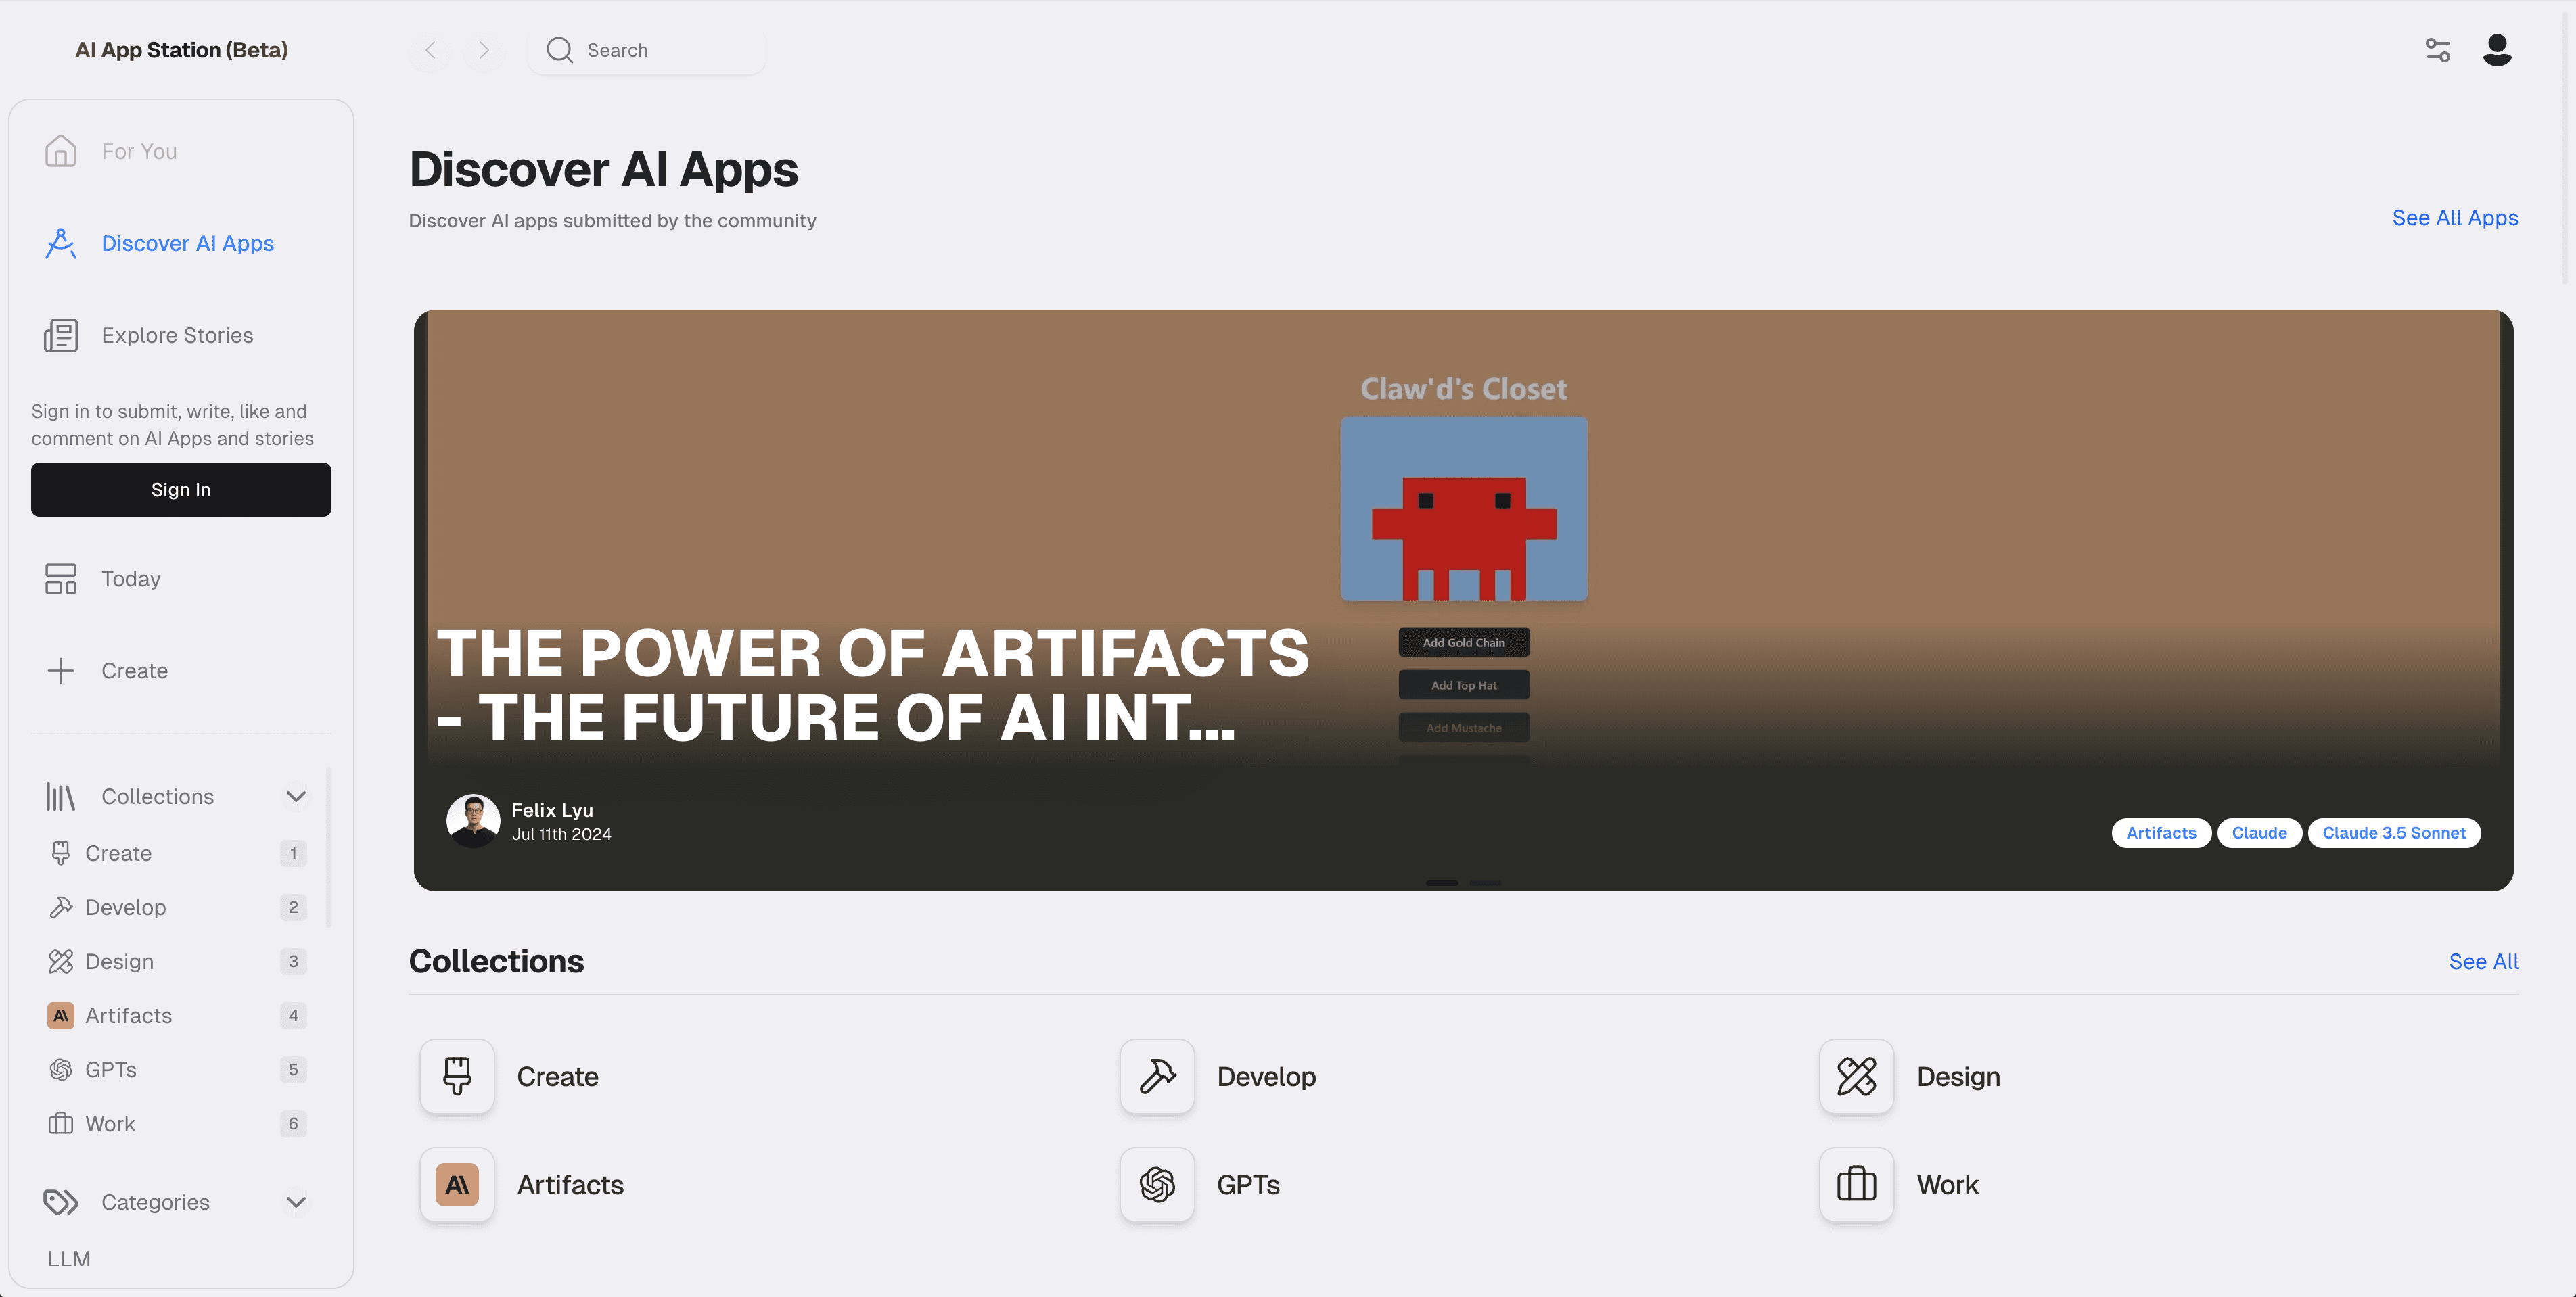Click the Categories tag icon in sidebar

tap(60, 1201)
